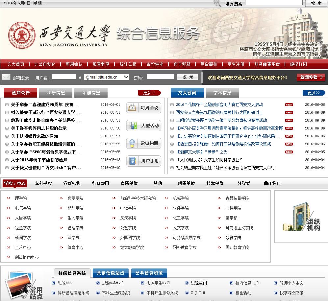Click the calendar icon on 每周会议 button
The width and height of the screenshot is (328, 301).
coord(132,107)
